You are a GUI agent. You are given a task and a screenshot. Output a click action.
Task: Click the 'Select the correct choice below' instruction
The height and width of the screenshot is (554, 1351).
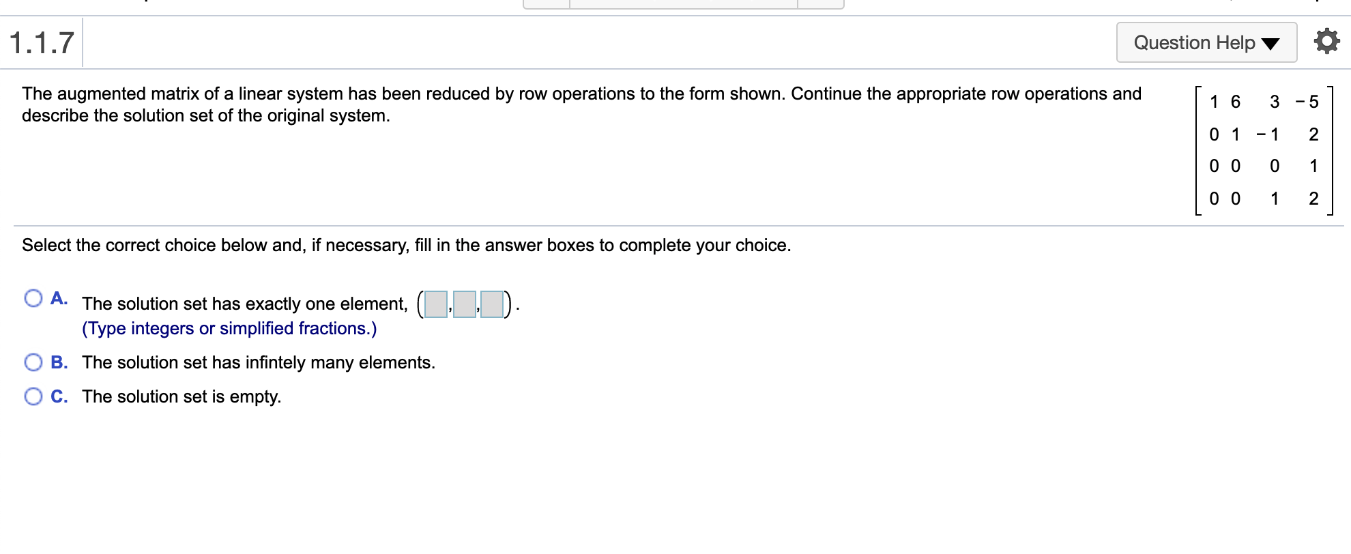[x=406, y=245]
